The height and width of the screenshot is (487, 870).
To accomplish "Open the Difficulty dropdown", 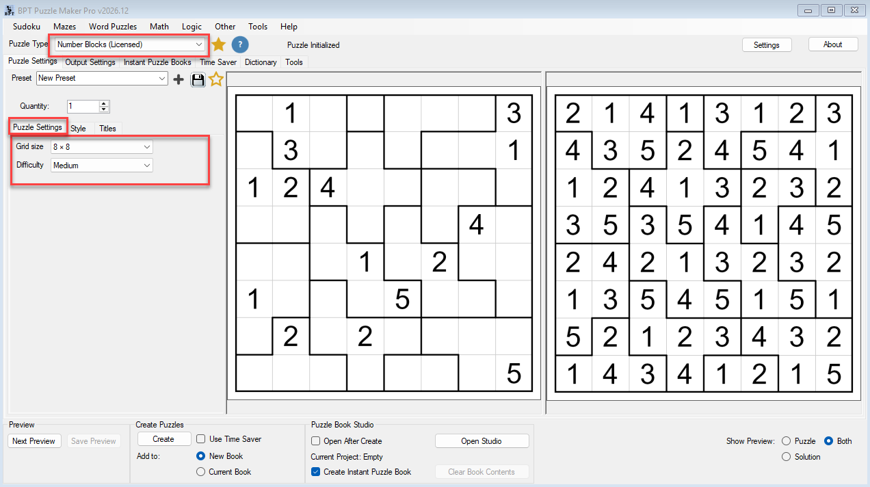I will click(x=102, y=165).
